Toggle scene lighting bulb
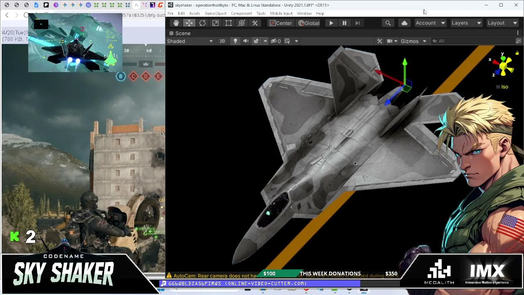Image resolution: width=524 pixels, height=295 pixels. (x=235, y=41)
